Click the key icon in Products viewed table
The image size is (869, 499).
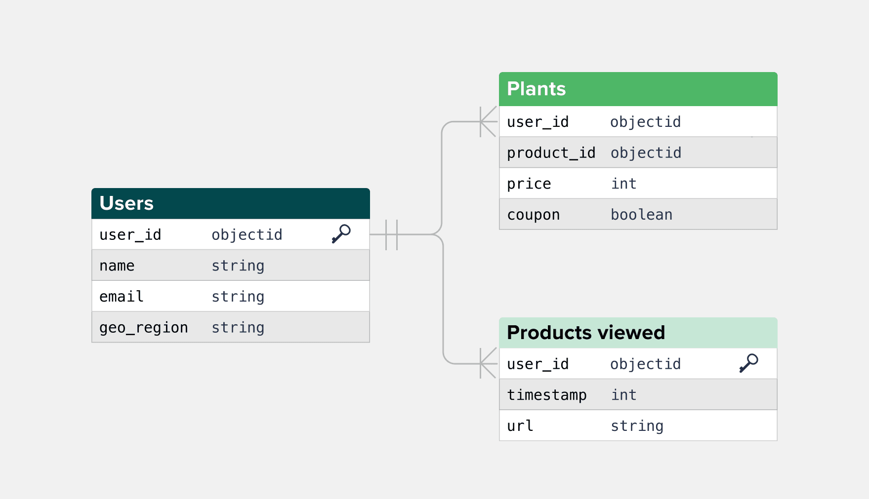[748, 363]
